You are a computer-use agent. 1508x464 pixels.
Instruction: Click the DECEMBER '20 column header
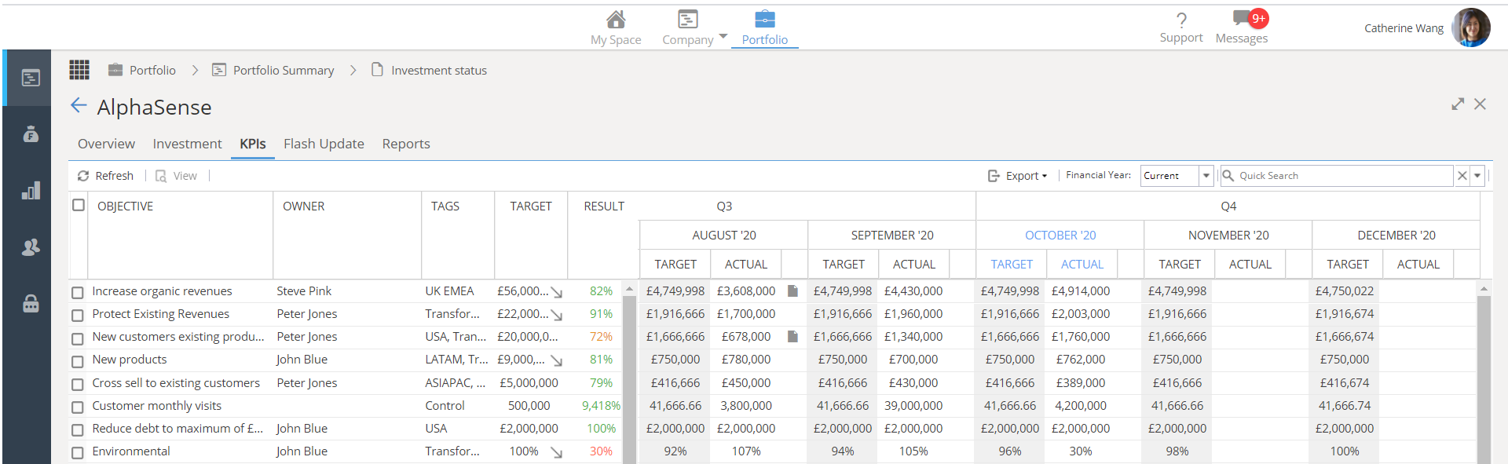1396,235
